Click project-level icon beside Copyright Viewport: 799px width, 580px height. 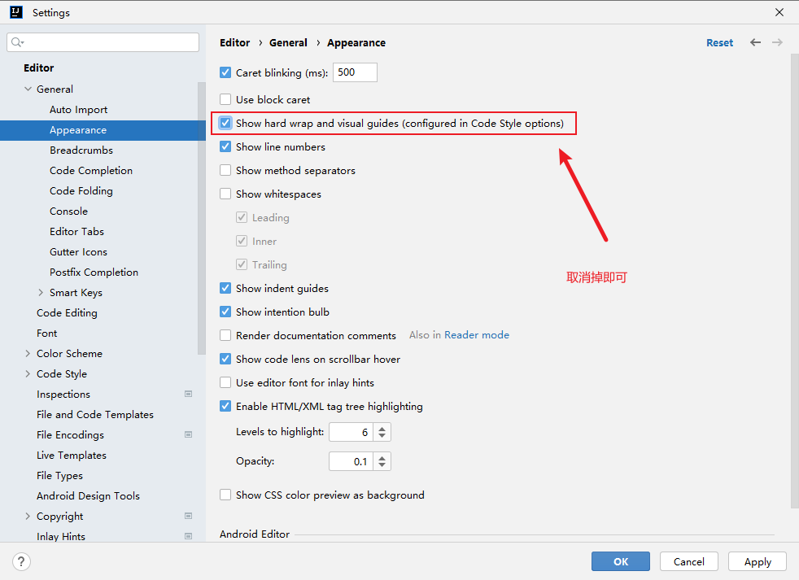188,516
